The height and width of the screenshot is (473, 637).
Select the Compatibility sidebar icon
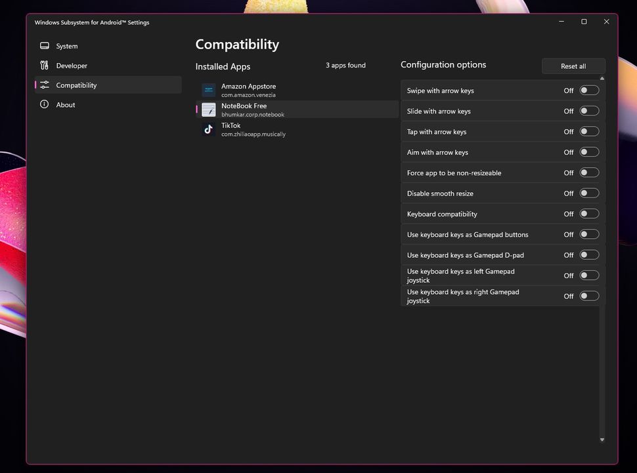(45, 85)
